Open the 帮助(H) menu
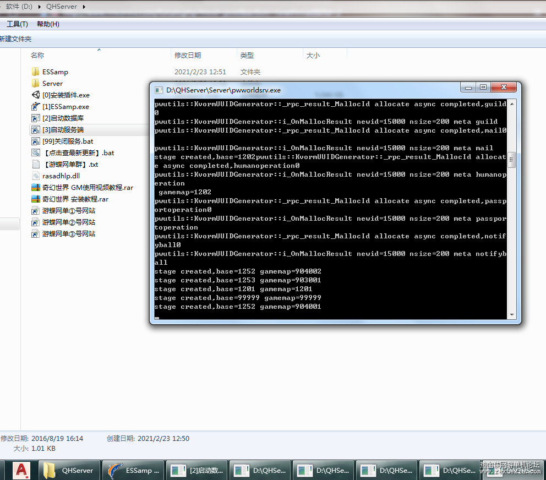 (x=48, y=24)
